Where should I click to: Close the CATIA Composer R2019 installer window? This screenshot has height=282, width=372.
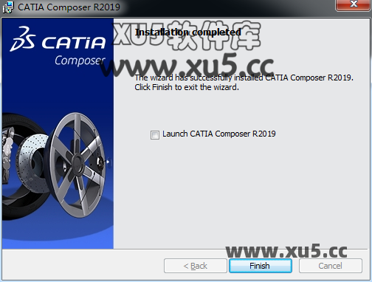pyautogui.click(x=354, y=4)
